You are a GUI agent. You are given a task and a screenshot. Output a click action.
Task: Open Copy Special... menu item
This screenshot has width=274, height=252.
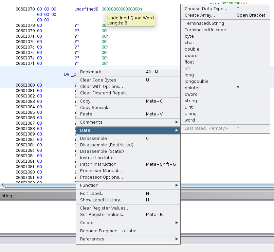click(128, 108)
